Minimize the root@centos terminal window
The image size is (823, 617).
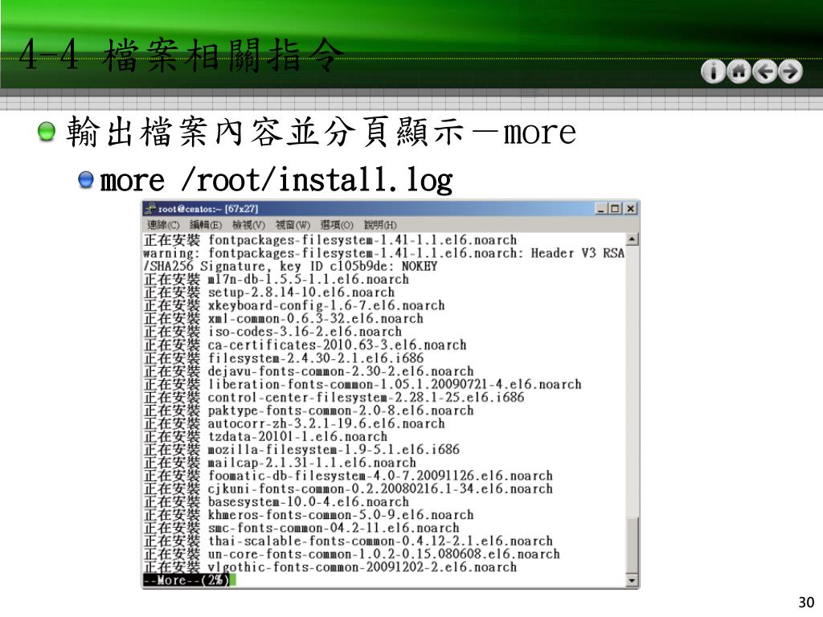click(601, 209)
